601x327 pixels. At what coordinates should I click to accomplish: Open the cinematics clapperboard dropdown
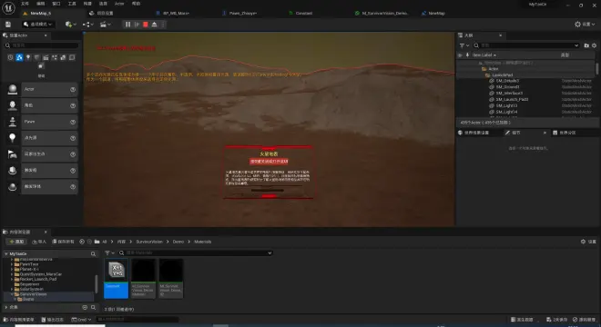coord(106,25)
